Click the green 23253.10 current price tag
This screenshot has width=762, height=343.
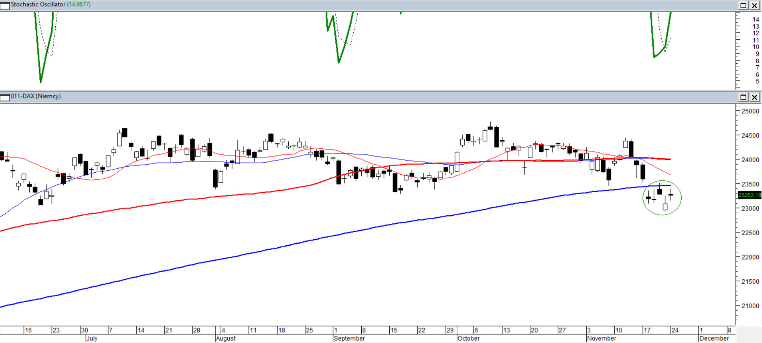pos(749,195)
